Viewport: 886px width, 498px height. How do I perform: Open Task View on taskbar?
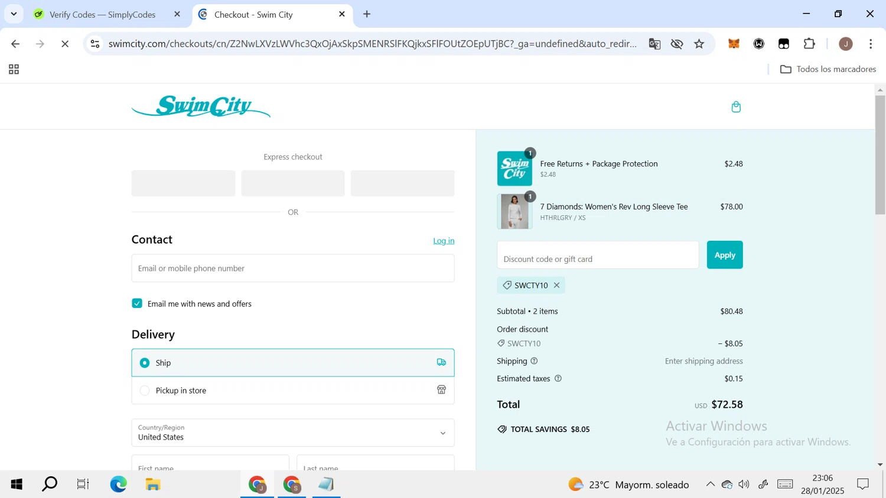pyautogui.click(x=83, y=484)
